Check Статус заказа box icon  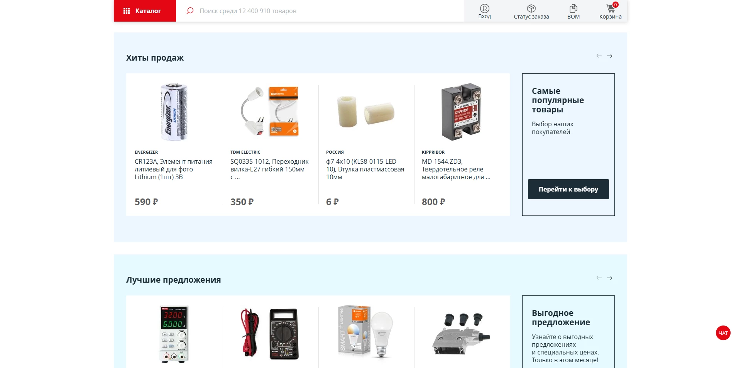click(x=531, y=8)
